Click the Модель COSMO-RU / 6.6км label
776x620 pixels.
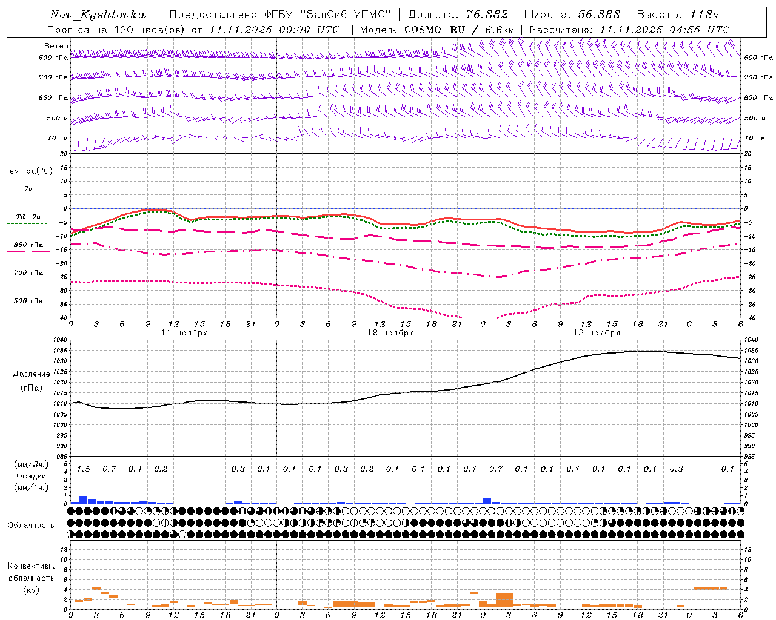[x=437, y=30]
